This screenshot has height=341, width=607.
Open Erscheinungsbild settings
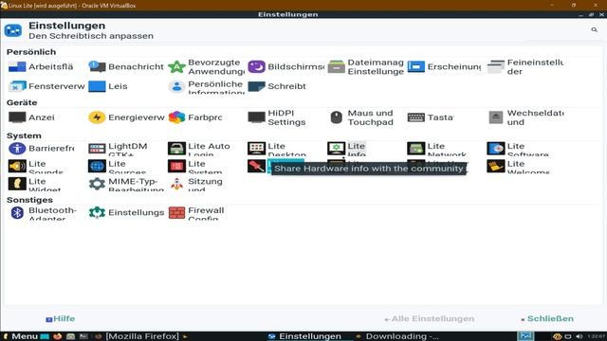(x=444, y=67)
